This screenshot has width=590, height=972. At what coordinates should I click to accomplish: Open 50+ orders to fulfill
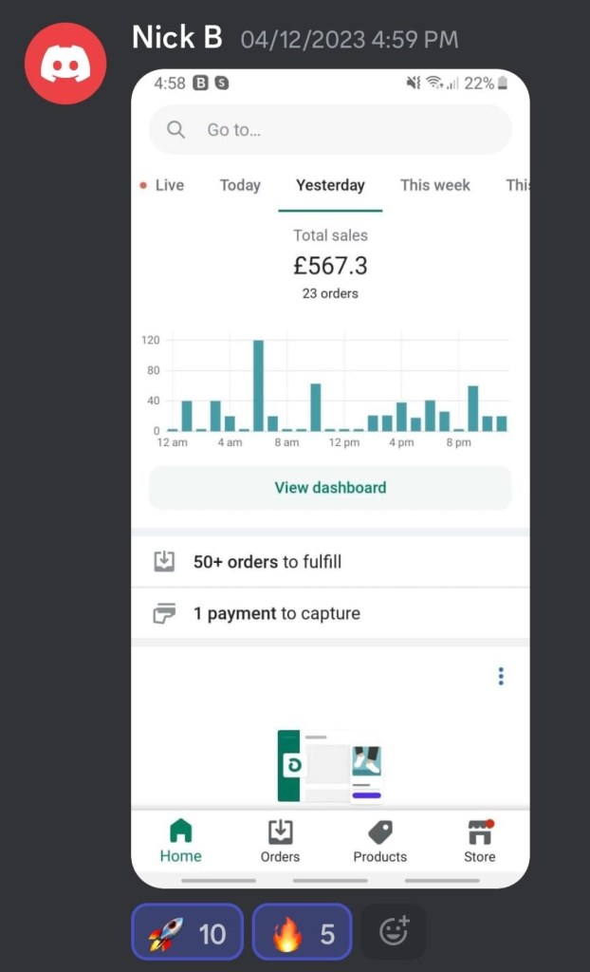click(x=267, y=562)
